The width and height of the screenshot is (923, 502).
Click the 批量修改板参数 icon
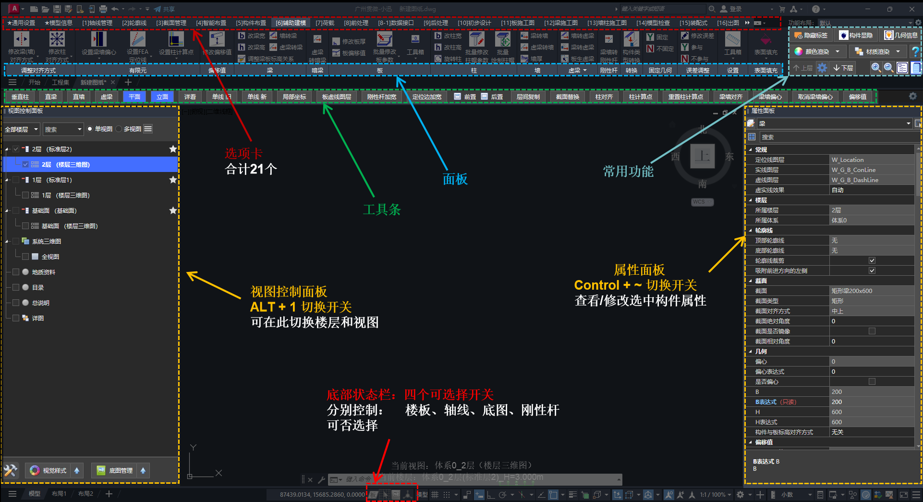tap(384, 39)
